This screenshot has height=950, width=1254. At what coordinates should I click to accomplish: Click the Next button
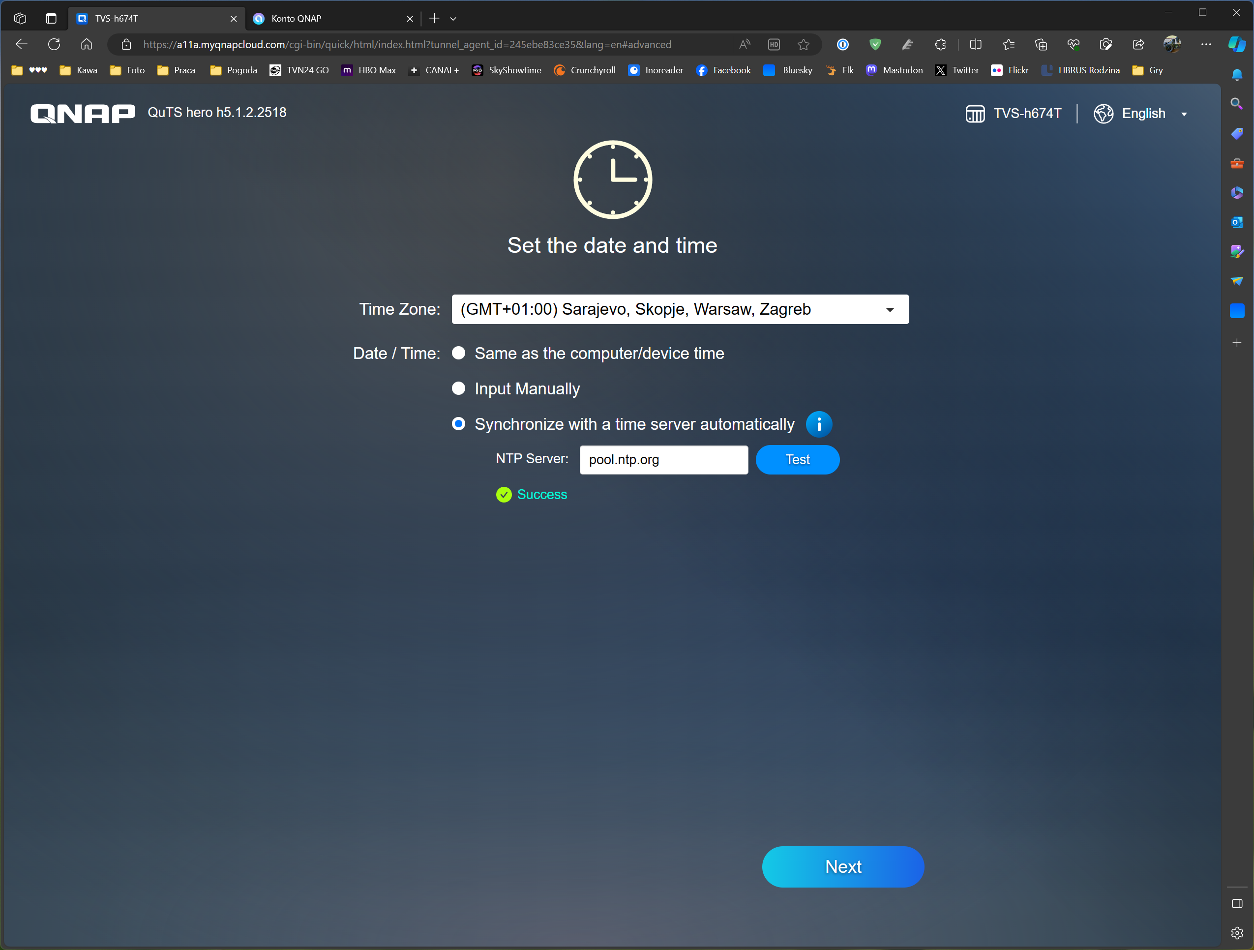[842, 866]
